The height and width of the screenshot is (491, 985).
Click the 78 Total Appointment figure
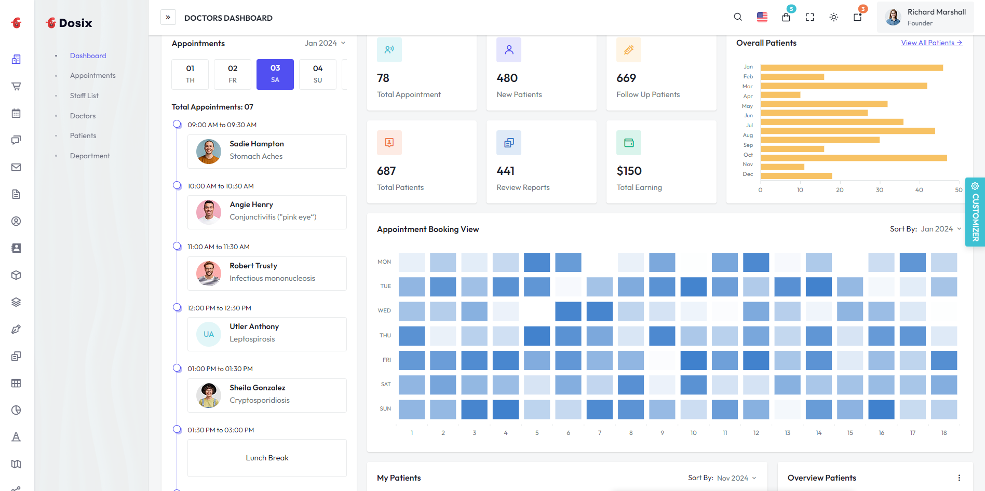[383, 78]
